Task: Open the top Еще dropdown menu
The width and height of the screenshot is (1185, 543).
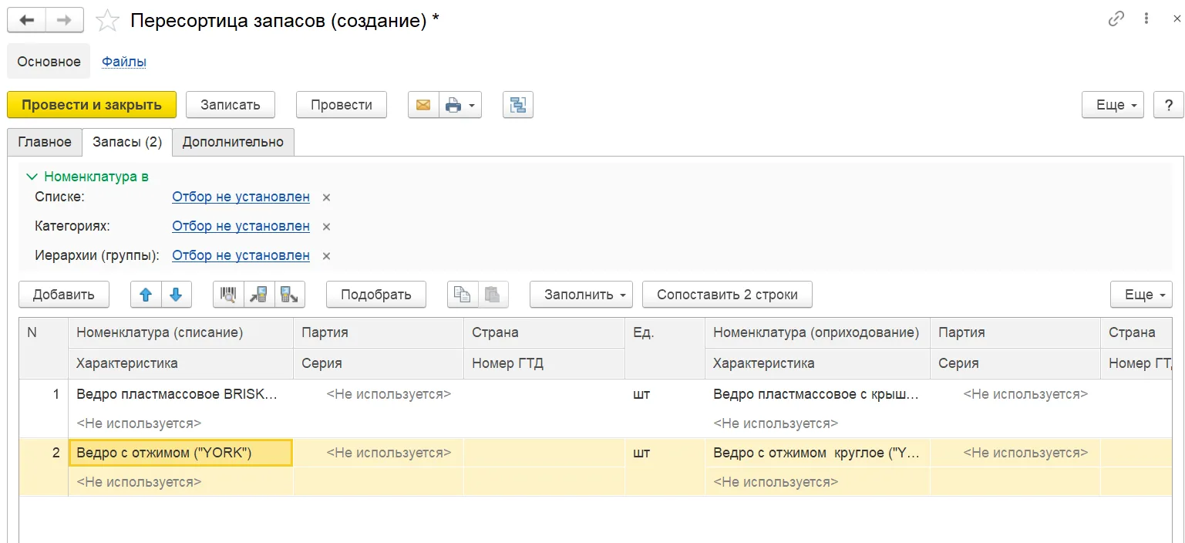Action: coord(1114,105)
